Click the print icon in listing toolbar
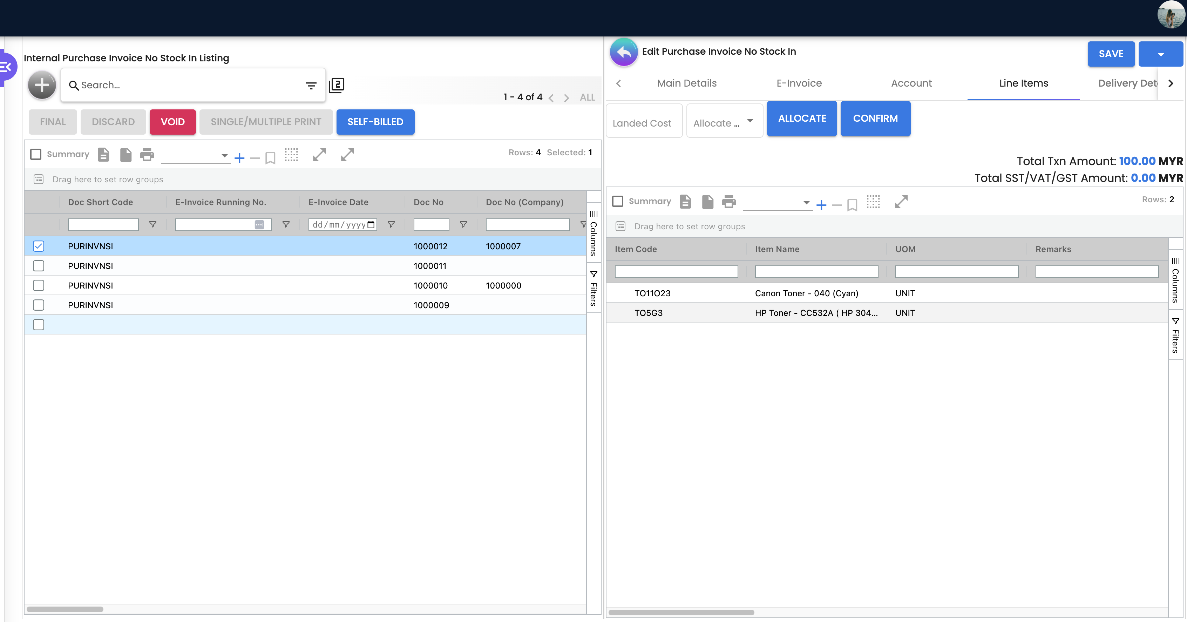This screenshot has width=1187, height=622. [x=147, y=155]
